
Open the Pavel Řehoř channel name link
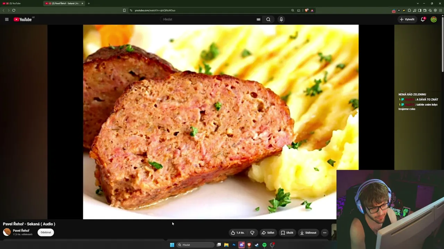[x=21, y=231]
